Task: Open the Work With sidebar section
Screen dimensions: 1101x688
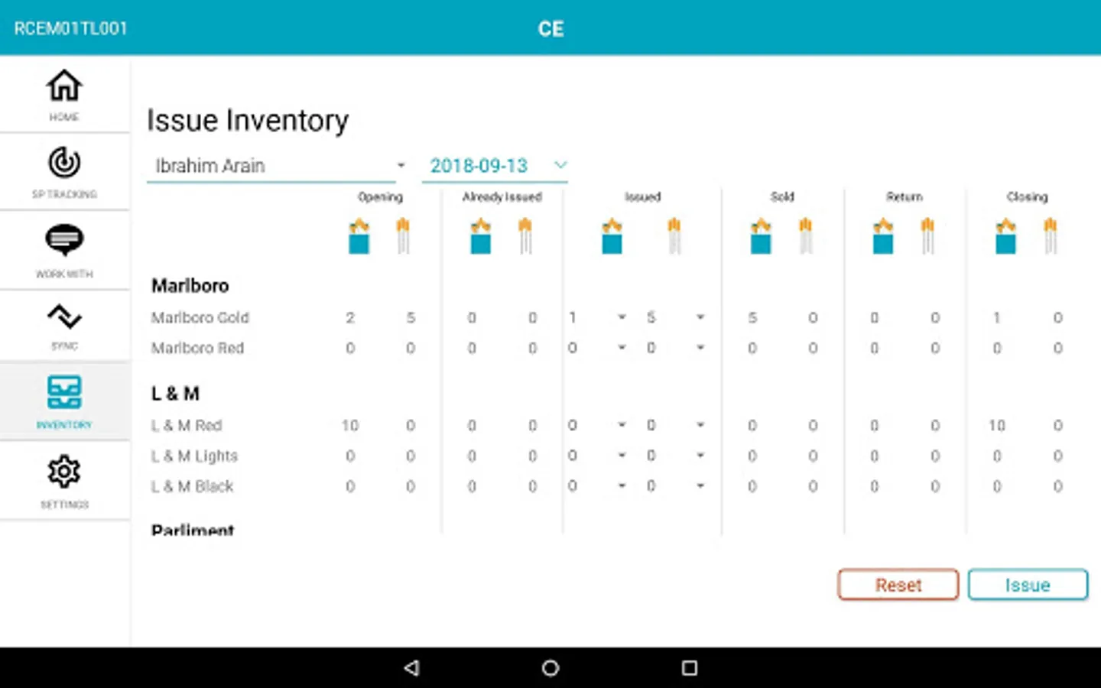Action: coord(64,251)
